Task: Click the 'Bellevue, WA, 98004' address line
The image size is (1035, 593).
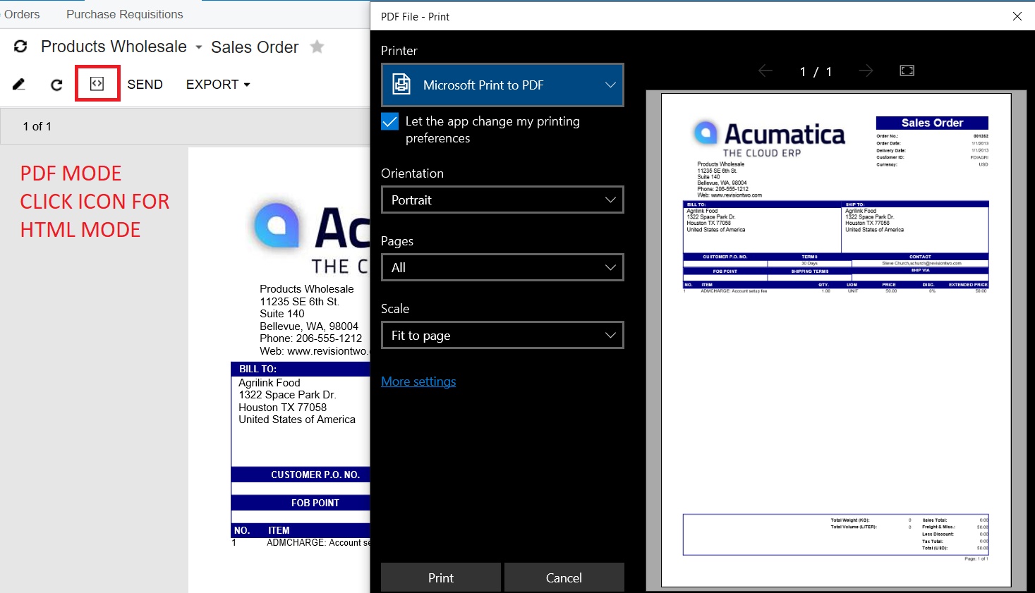Action: [309, 326]
